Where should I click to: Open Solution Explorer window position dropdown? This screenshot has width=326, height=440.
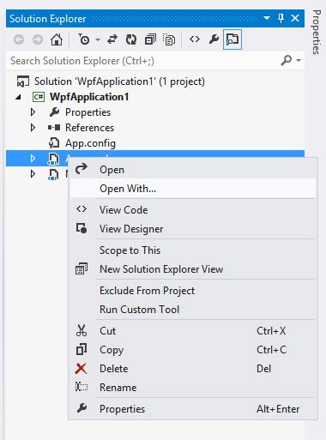(x=267, y=18)
